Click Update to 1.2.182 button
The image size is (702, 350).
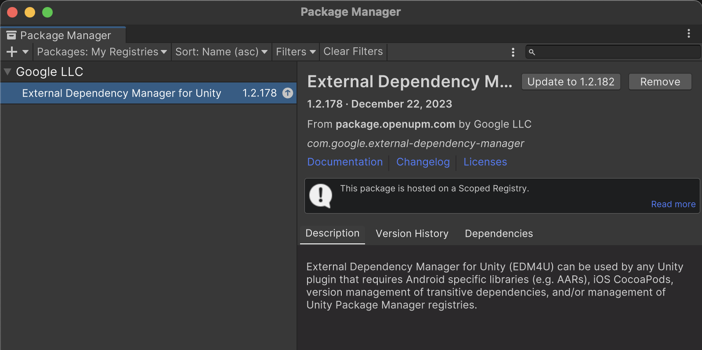click(x=571, y=82)
